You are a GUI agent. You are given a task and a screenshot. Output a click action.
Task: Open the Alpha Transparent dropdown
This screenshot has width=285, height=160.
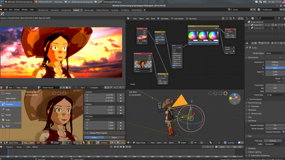click(x=273, y=144)
